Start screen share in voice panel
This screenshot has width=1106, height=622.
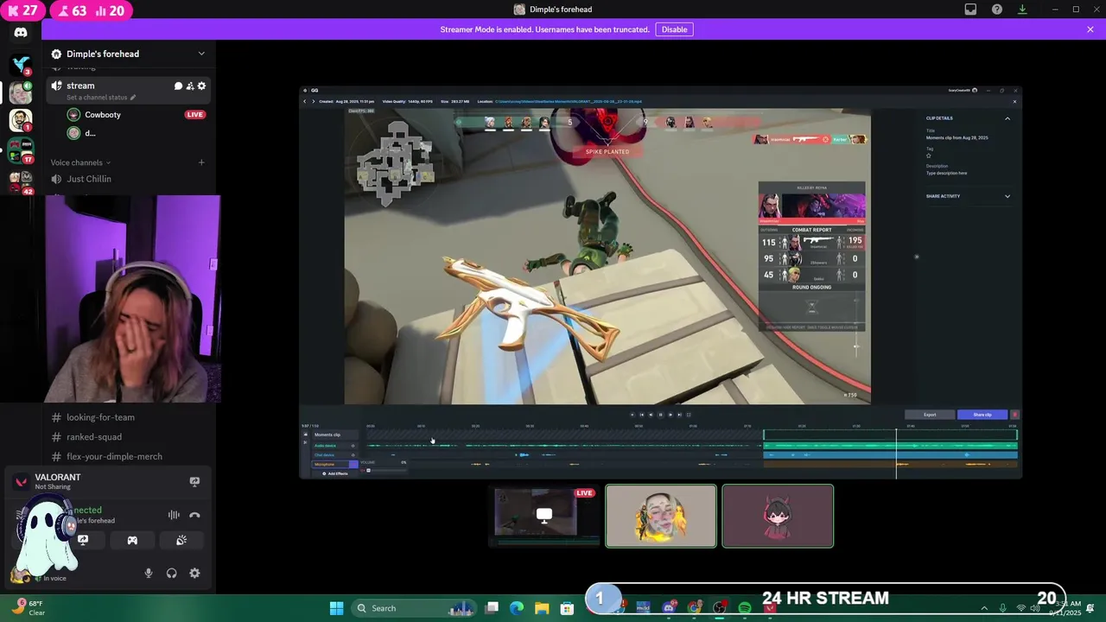83,540
